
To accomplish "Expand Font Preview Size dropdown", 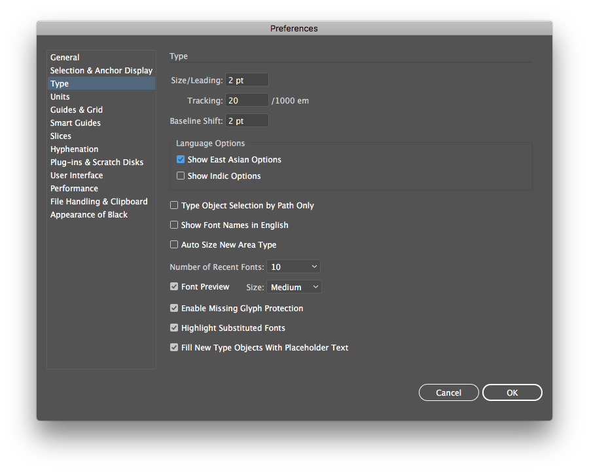I will 294,287.
